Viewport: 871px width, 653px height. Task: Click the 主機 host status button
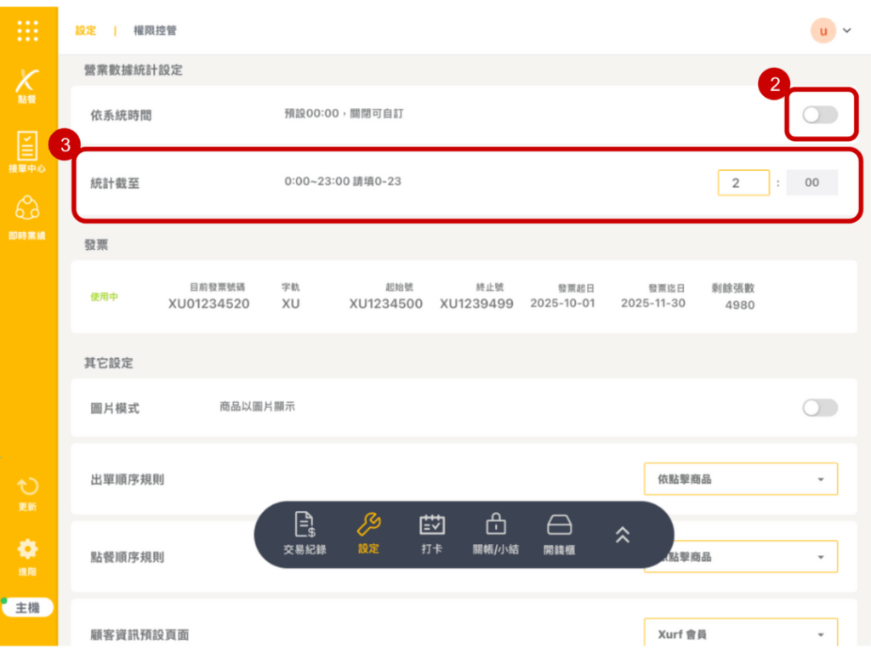click(28, 608)
